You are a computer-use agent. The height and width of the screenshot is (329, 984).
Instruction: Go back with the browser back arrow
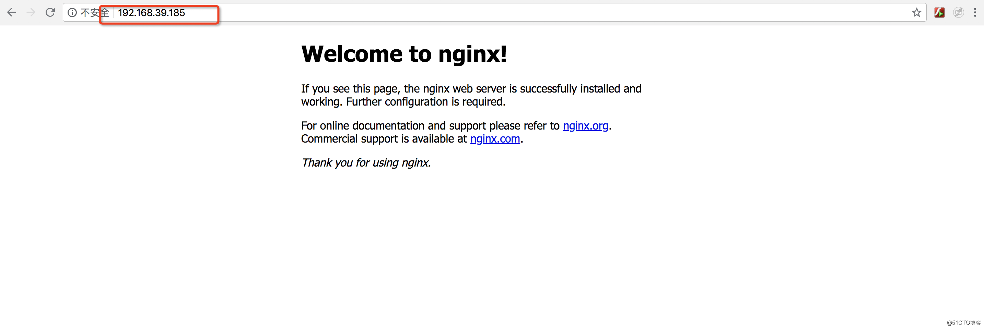point(12,13)
